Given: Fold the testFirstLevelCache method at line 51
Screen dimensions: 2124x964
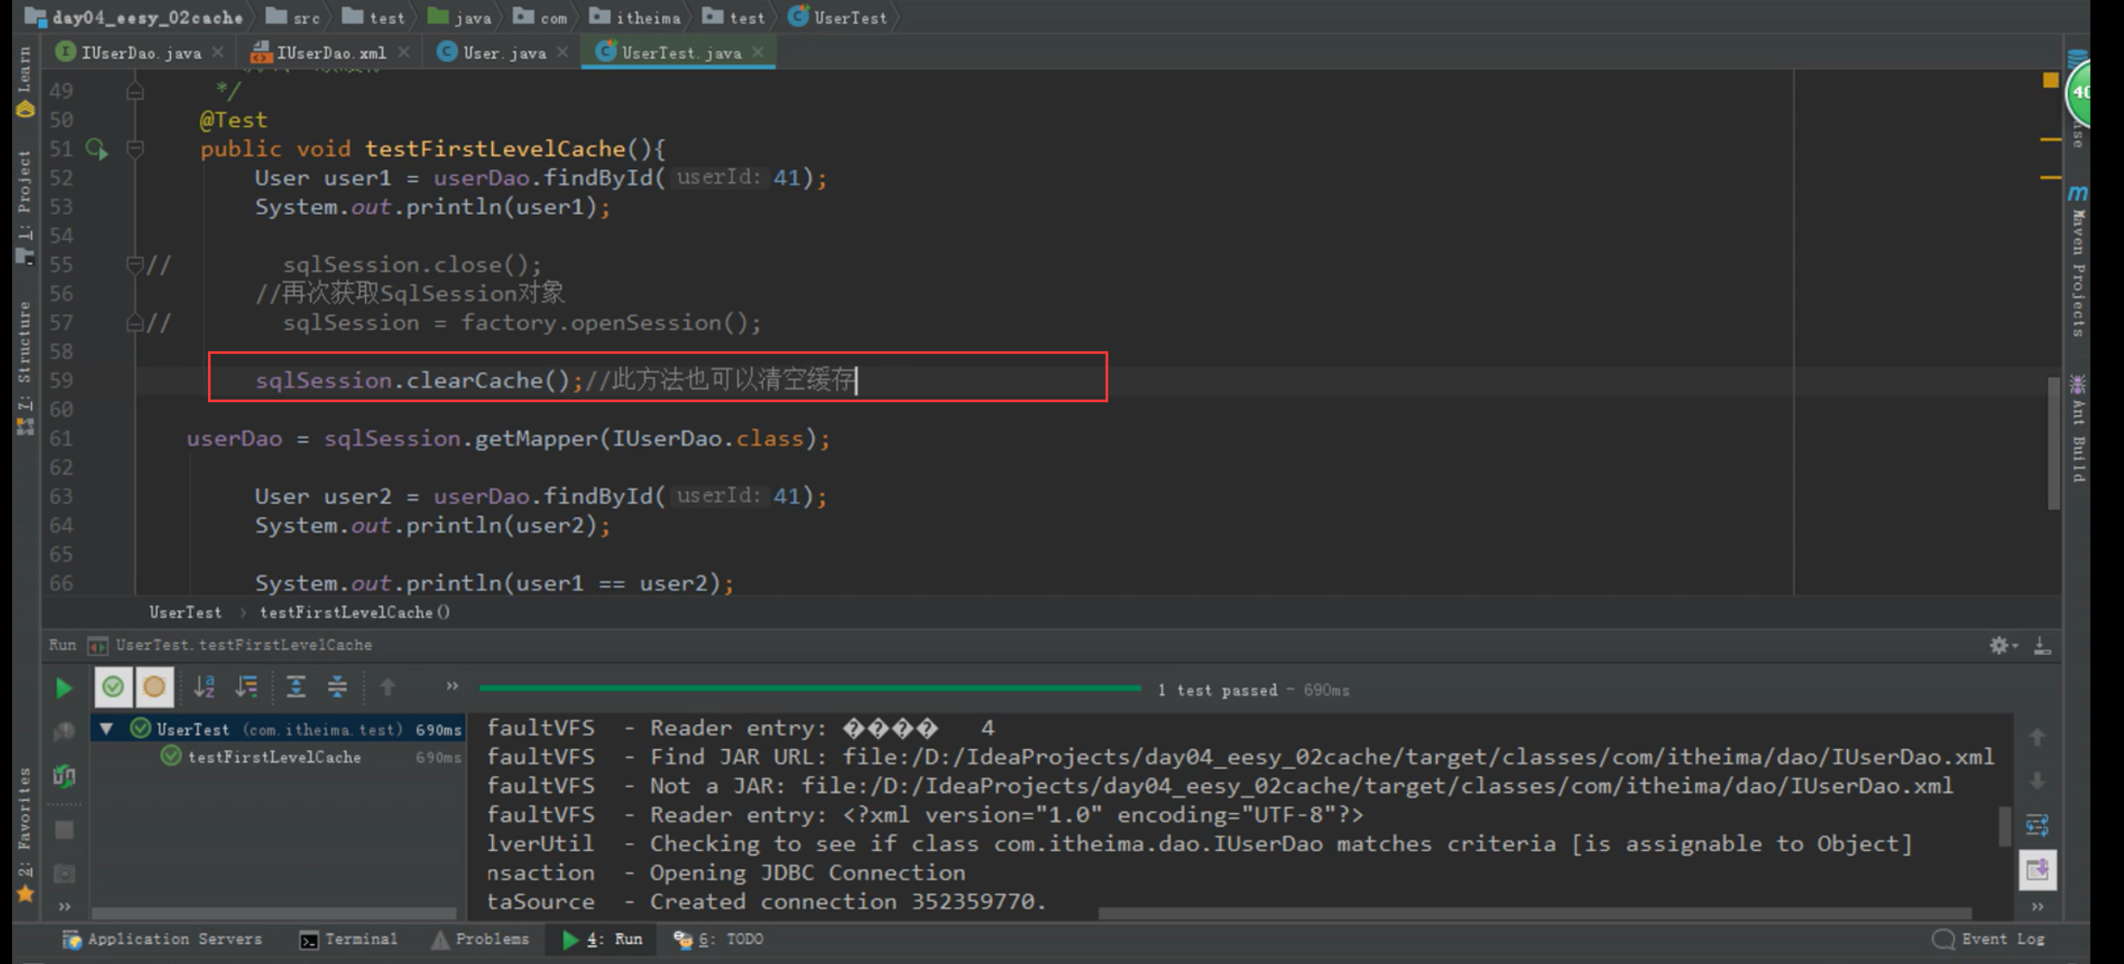Looking at the screenshot, I should click(135, 149).
